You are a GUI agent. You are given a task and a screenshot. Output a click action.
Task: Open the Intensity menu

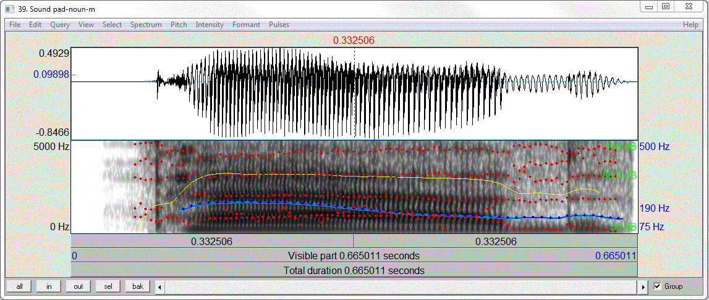coord(210,25)
